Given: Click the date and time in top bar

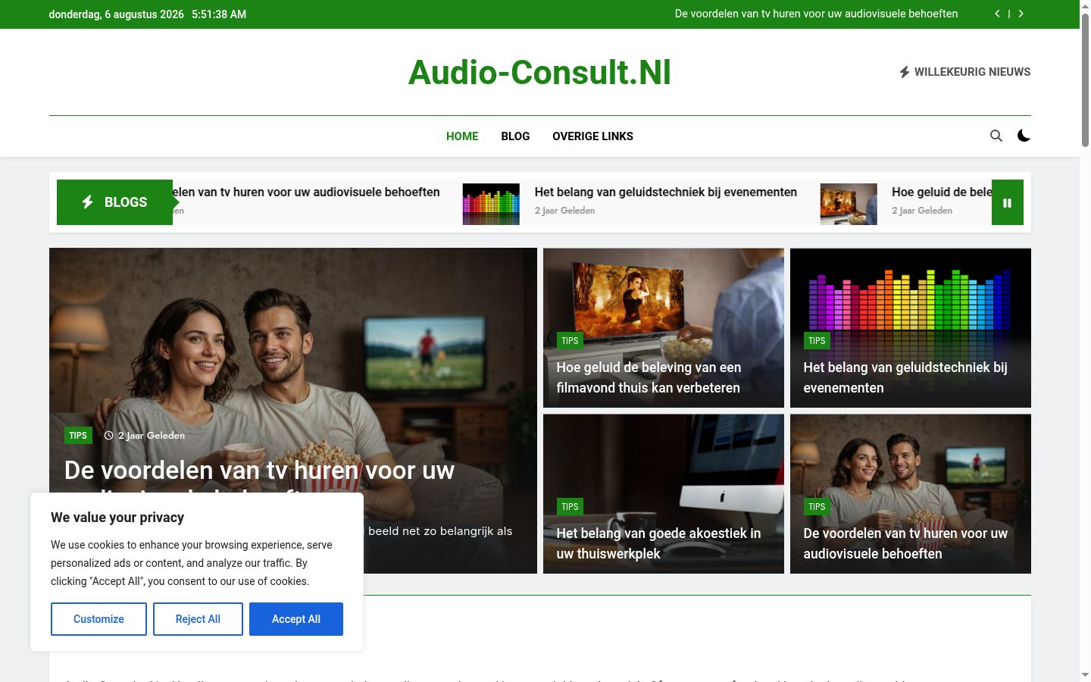Looking at the screenshot, I should (x=147, y=14).
